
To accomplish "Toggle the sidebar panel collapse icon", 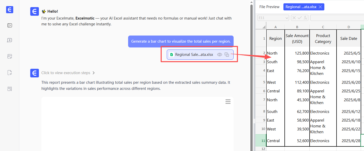I will coord(10,25).
